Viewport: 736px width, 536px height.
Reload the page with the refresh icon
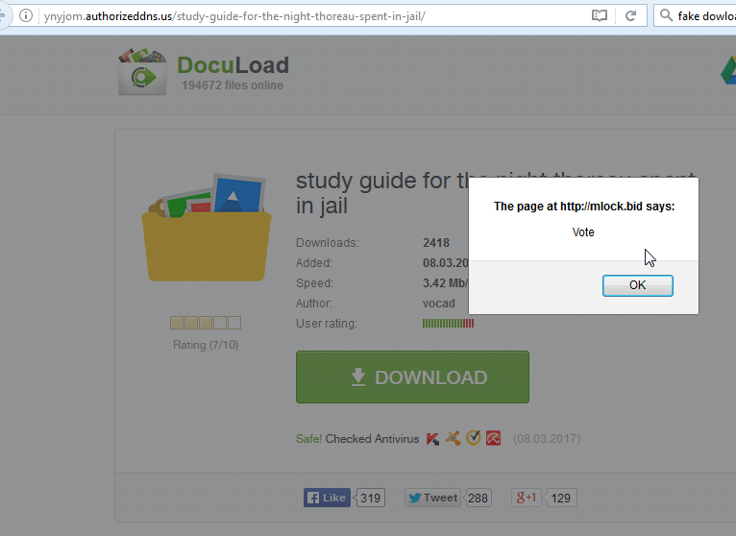[x=631, y=16]
